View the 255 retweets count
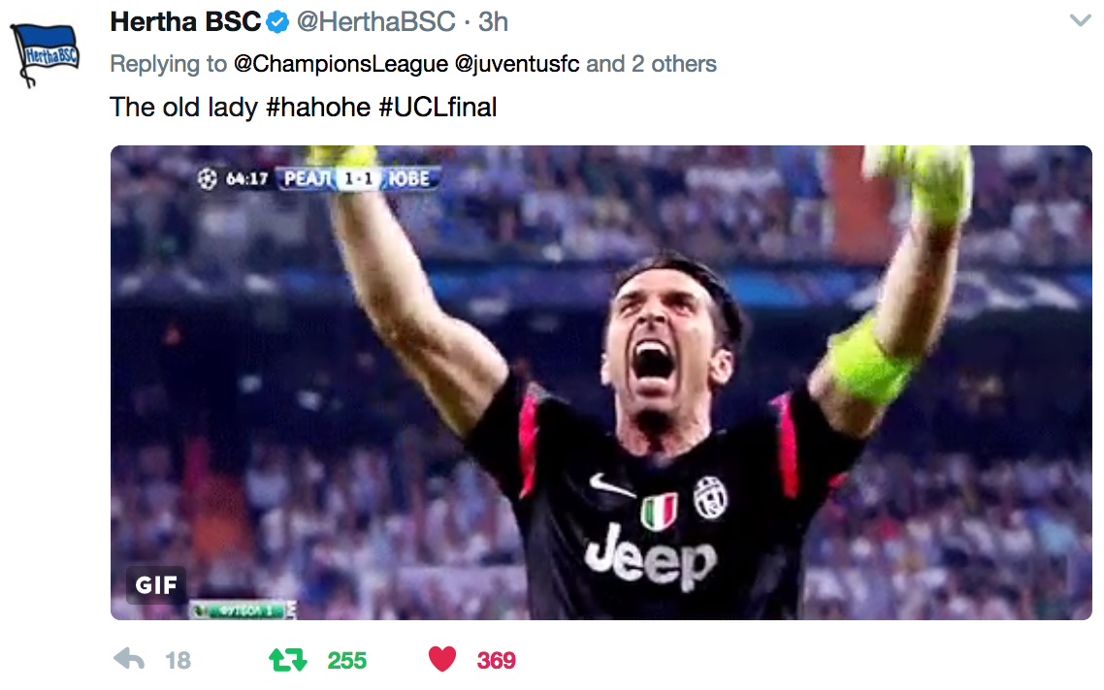The image size is (1104, 690). click(x=347, y=661)
